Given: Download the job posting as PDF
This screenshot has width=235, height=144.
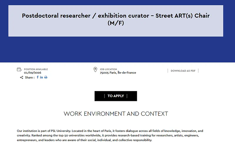Looking at the screenshot, I should [183, 71].
